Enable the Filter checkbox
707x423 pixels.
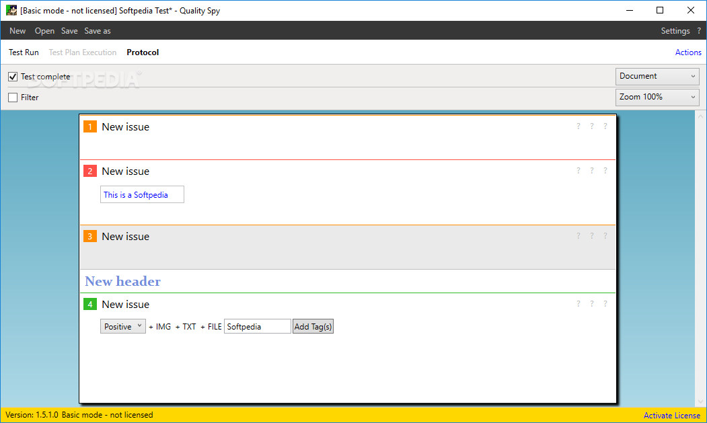pos(13,98)
